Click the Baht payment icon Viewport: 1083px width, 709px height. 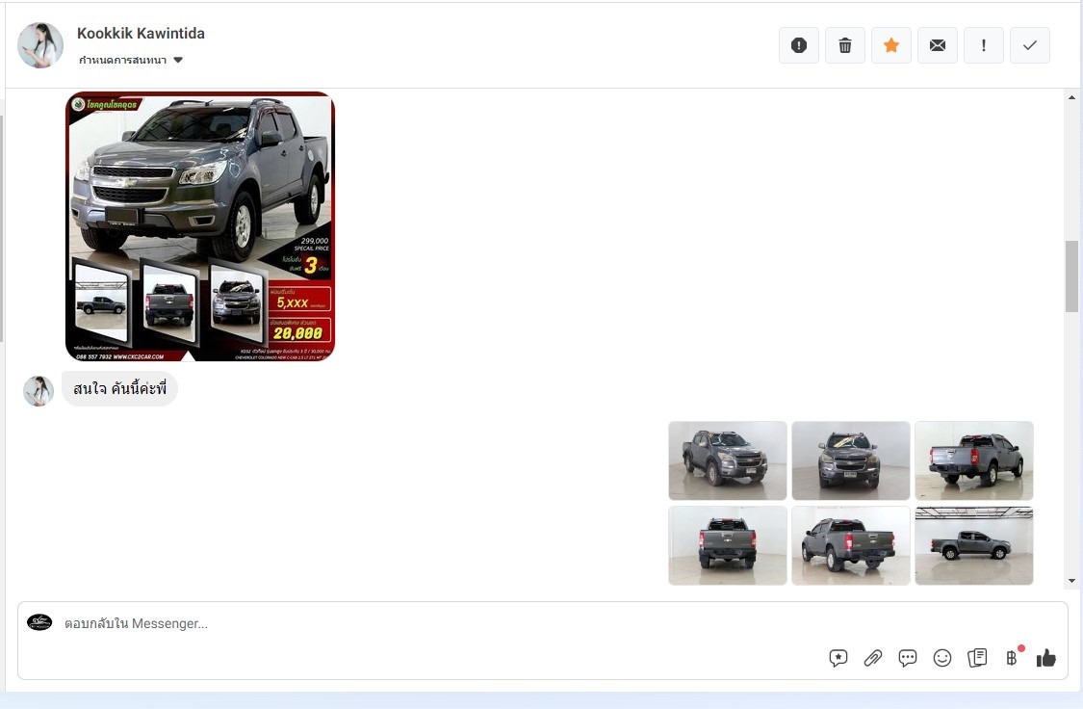pyautogui.click(x=1012, y=658)
